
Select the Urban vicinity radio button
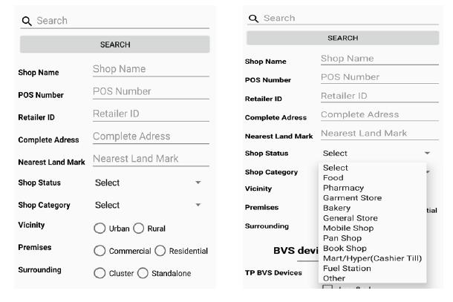(x=100, y=228)
